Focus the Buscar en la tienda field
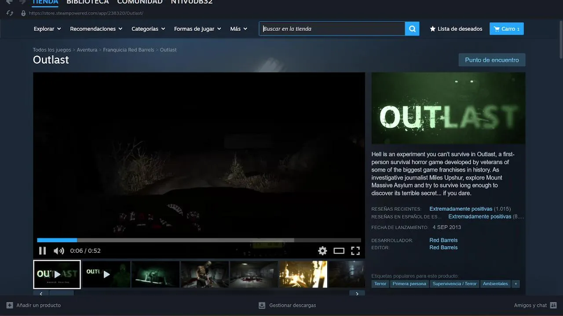563x316 pixels. pos(332,29)
